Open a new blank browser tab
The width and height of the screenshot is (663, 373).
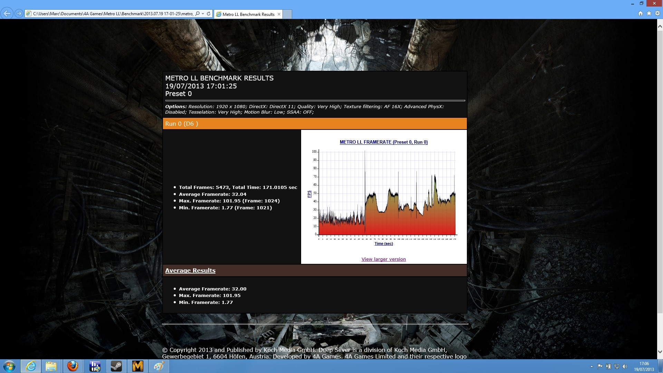coord(287,14)
